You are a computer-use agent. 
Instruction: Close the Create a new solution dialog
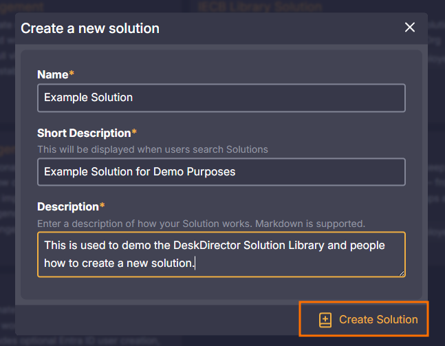pyautogui.click(x=410, y=28)
